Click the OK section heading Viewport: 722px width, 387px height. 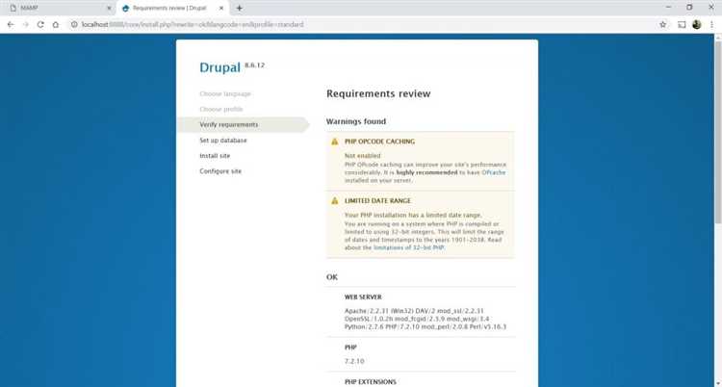point(332,277)
